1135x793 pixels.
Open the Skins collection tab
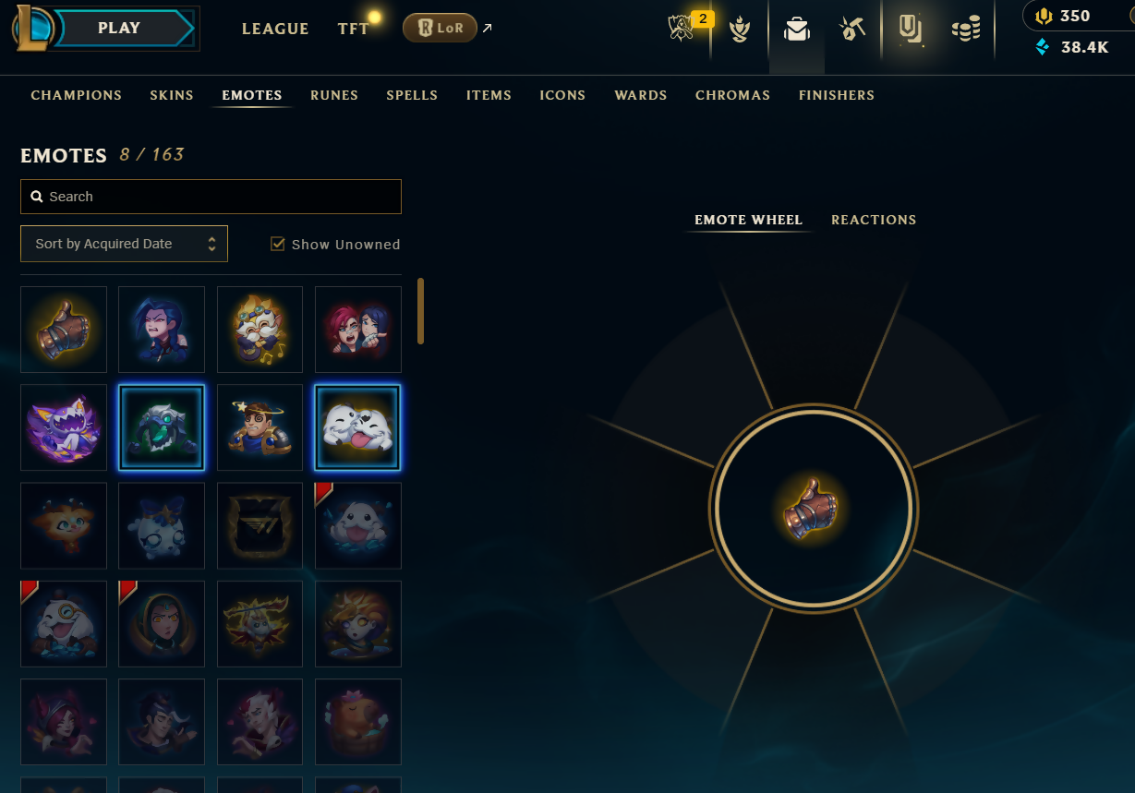coord(172,95)
